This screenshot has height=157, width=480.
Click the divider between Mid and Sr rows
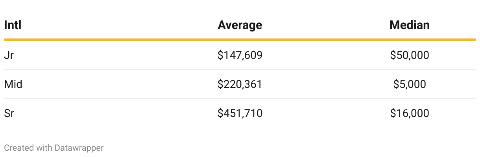point(240,99)
